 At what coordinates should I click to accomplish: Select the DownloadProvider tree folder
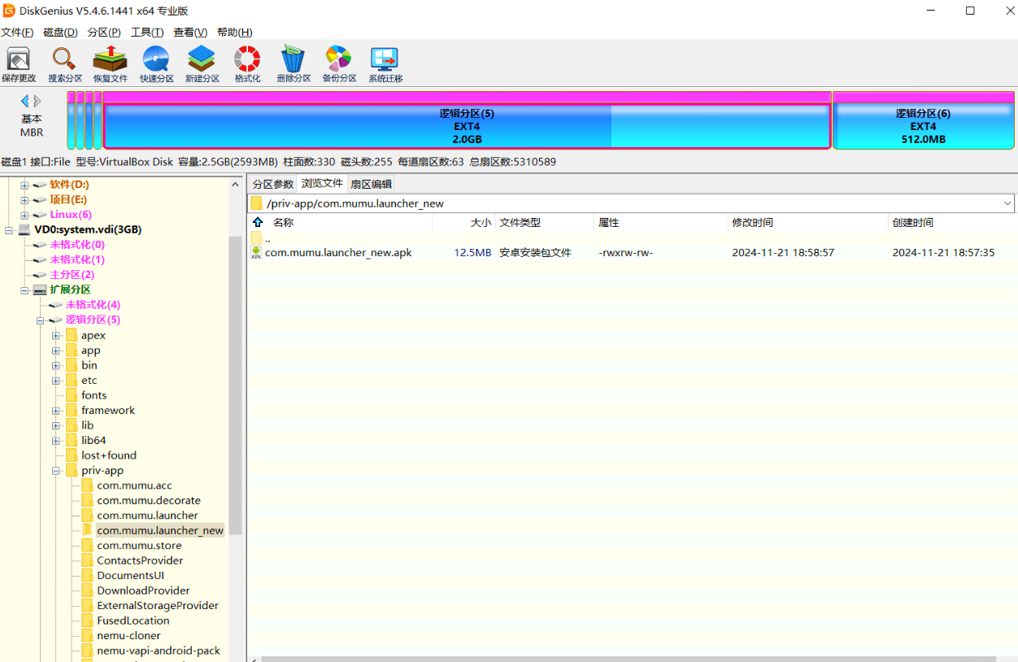(143, 591)
